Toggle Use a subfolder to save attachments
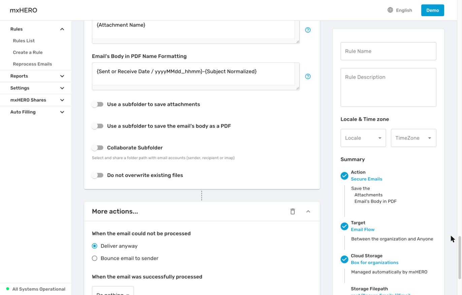Image resolution: width=462 pixels, height=295 pixels. [98, 104]
